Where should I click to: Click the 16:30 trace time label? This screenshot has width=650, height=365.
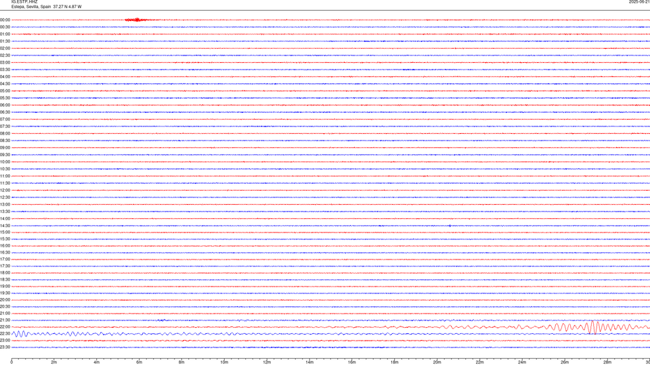tap(5, 252)
